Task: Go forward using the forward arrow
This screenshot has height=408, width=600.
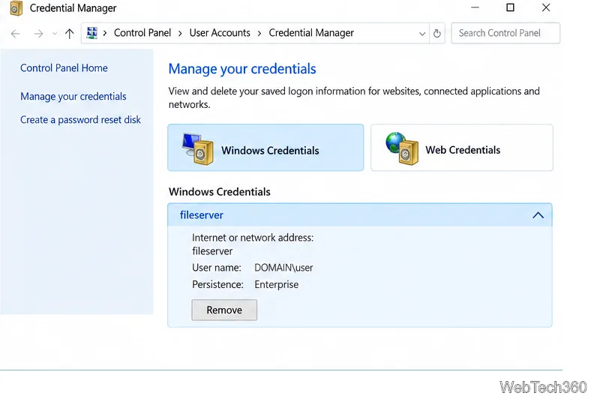Action: (x=38, y=34)
